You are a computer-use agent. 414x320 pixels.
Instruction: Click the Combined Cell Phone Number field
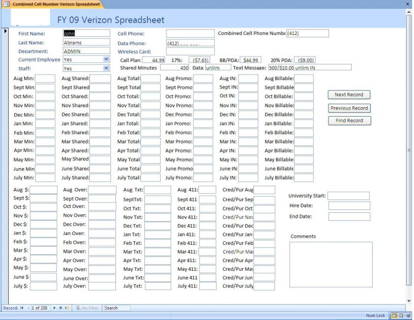click(x=307, y=33)
